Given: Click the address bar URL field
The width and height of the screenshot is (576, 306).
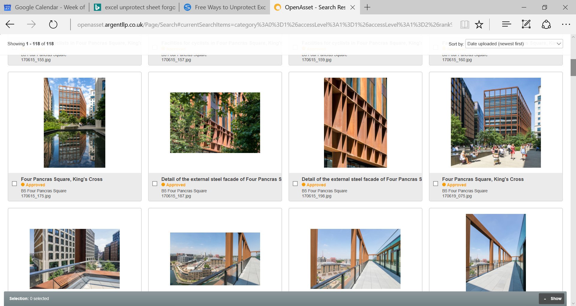Looking at the screenshot, I should click(x=265, y=25).
